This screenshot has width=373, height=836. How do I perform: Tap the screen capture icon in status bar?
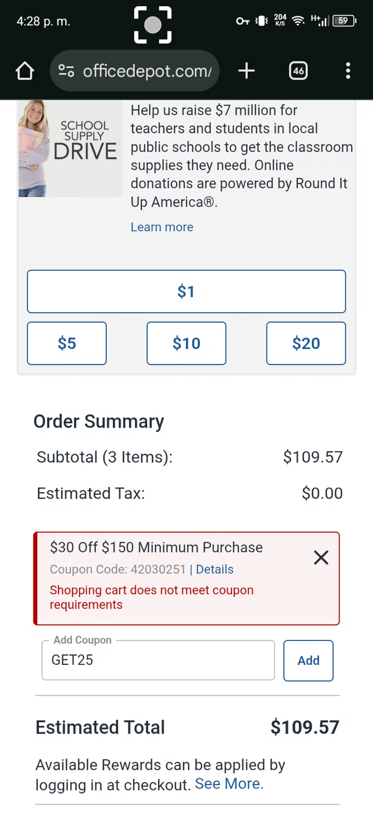tap(153, 25)
